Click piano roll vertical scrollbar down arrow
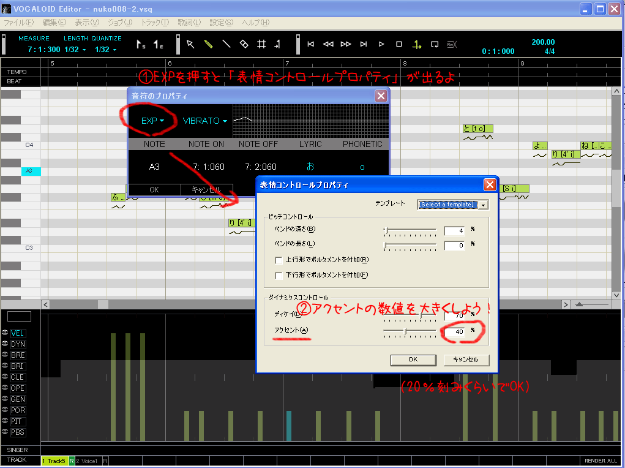 point(616,296)
